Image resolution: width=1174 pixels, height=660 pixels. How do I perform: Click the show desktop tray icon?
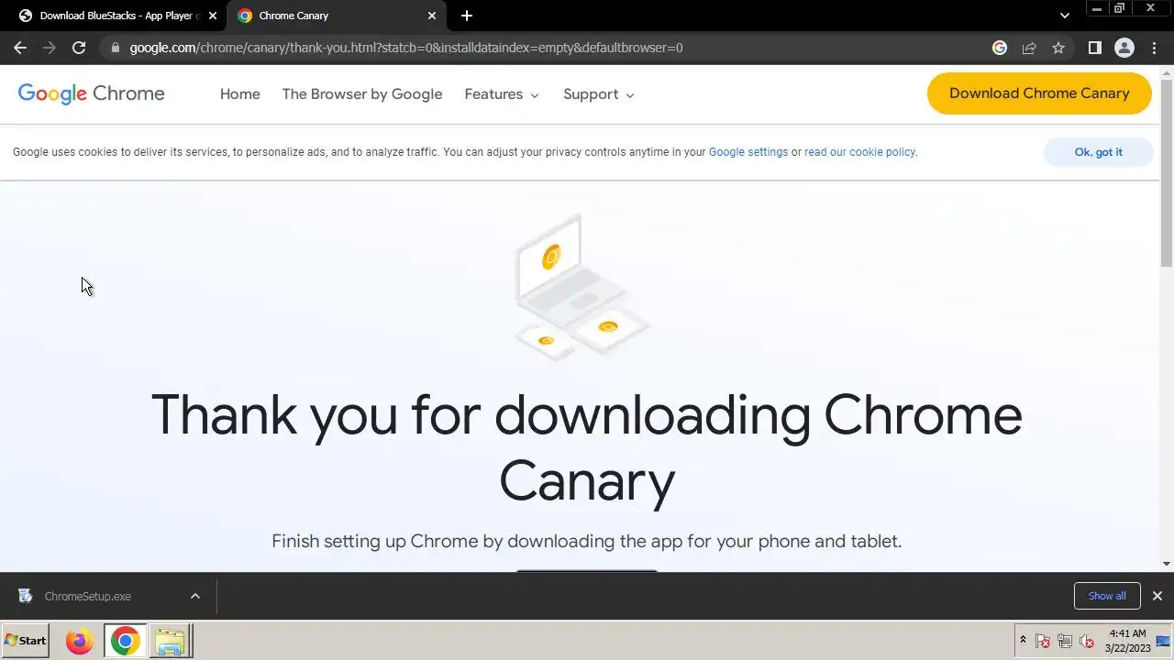point(1163,641)
